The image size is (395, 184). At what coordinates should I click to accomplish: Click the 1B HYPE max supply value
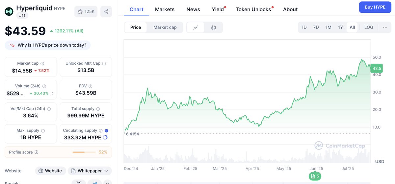click(31, 137)
